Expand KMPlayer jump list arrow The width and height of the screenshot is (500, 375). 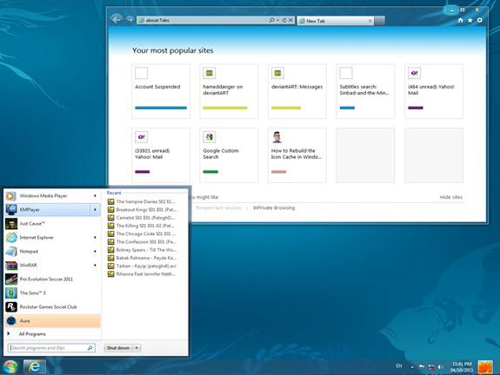(95, 210)
